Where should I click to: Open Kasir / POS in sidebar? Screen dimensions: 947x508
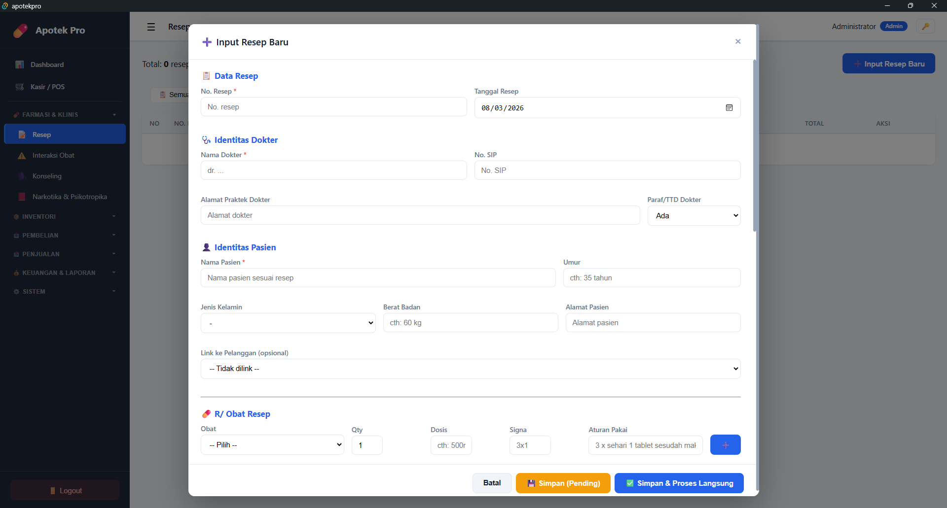point(47,87)
